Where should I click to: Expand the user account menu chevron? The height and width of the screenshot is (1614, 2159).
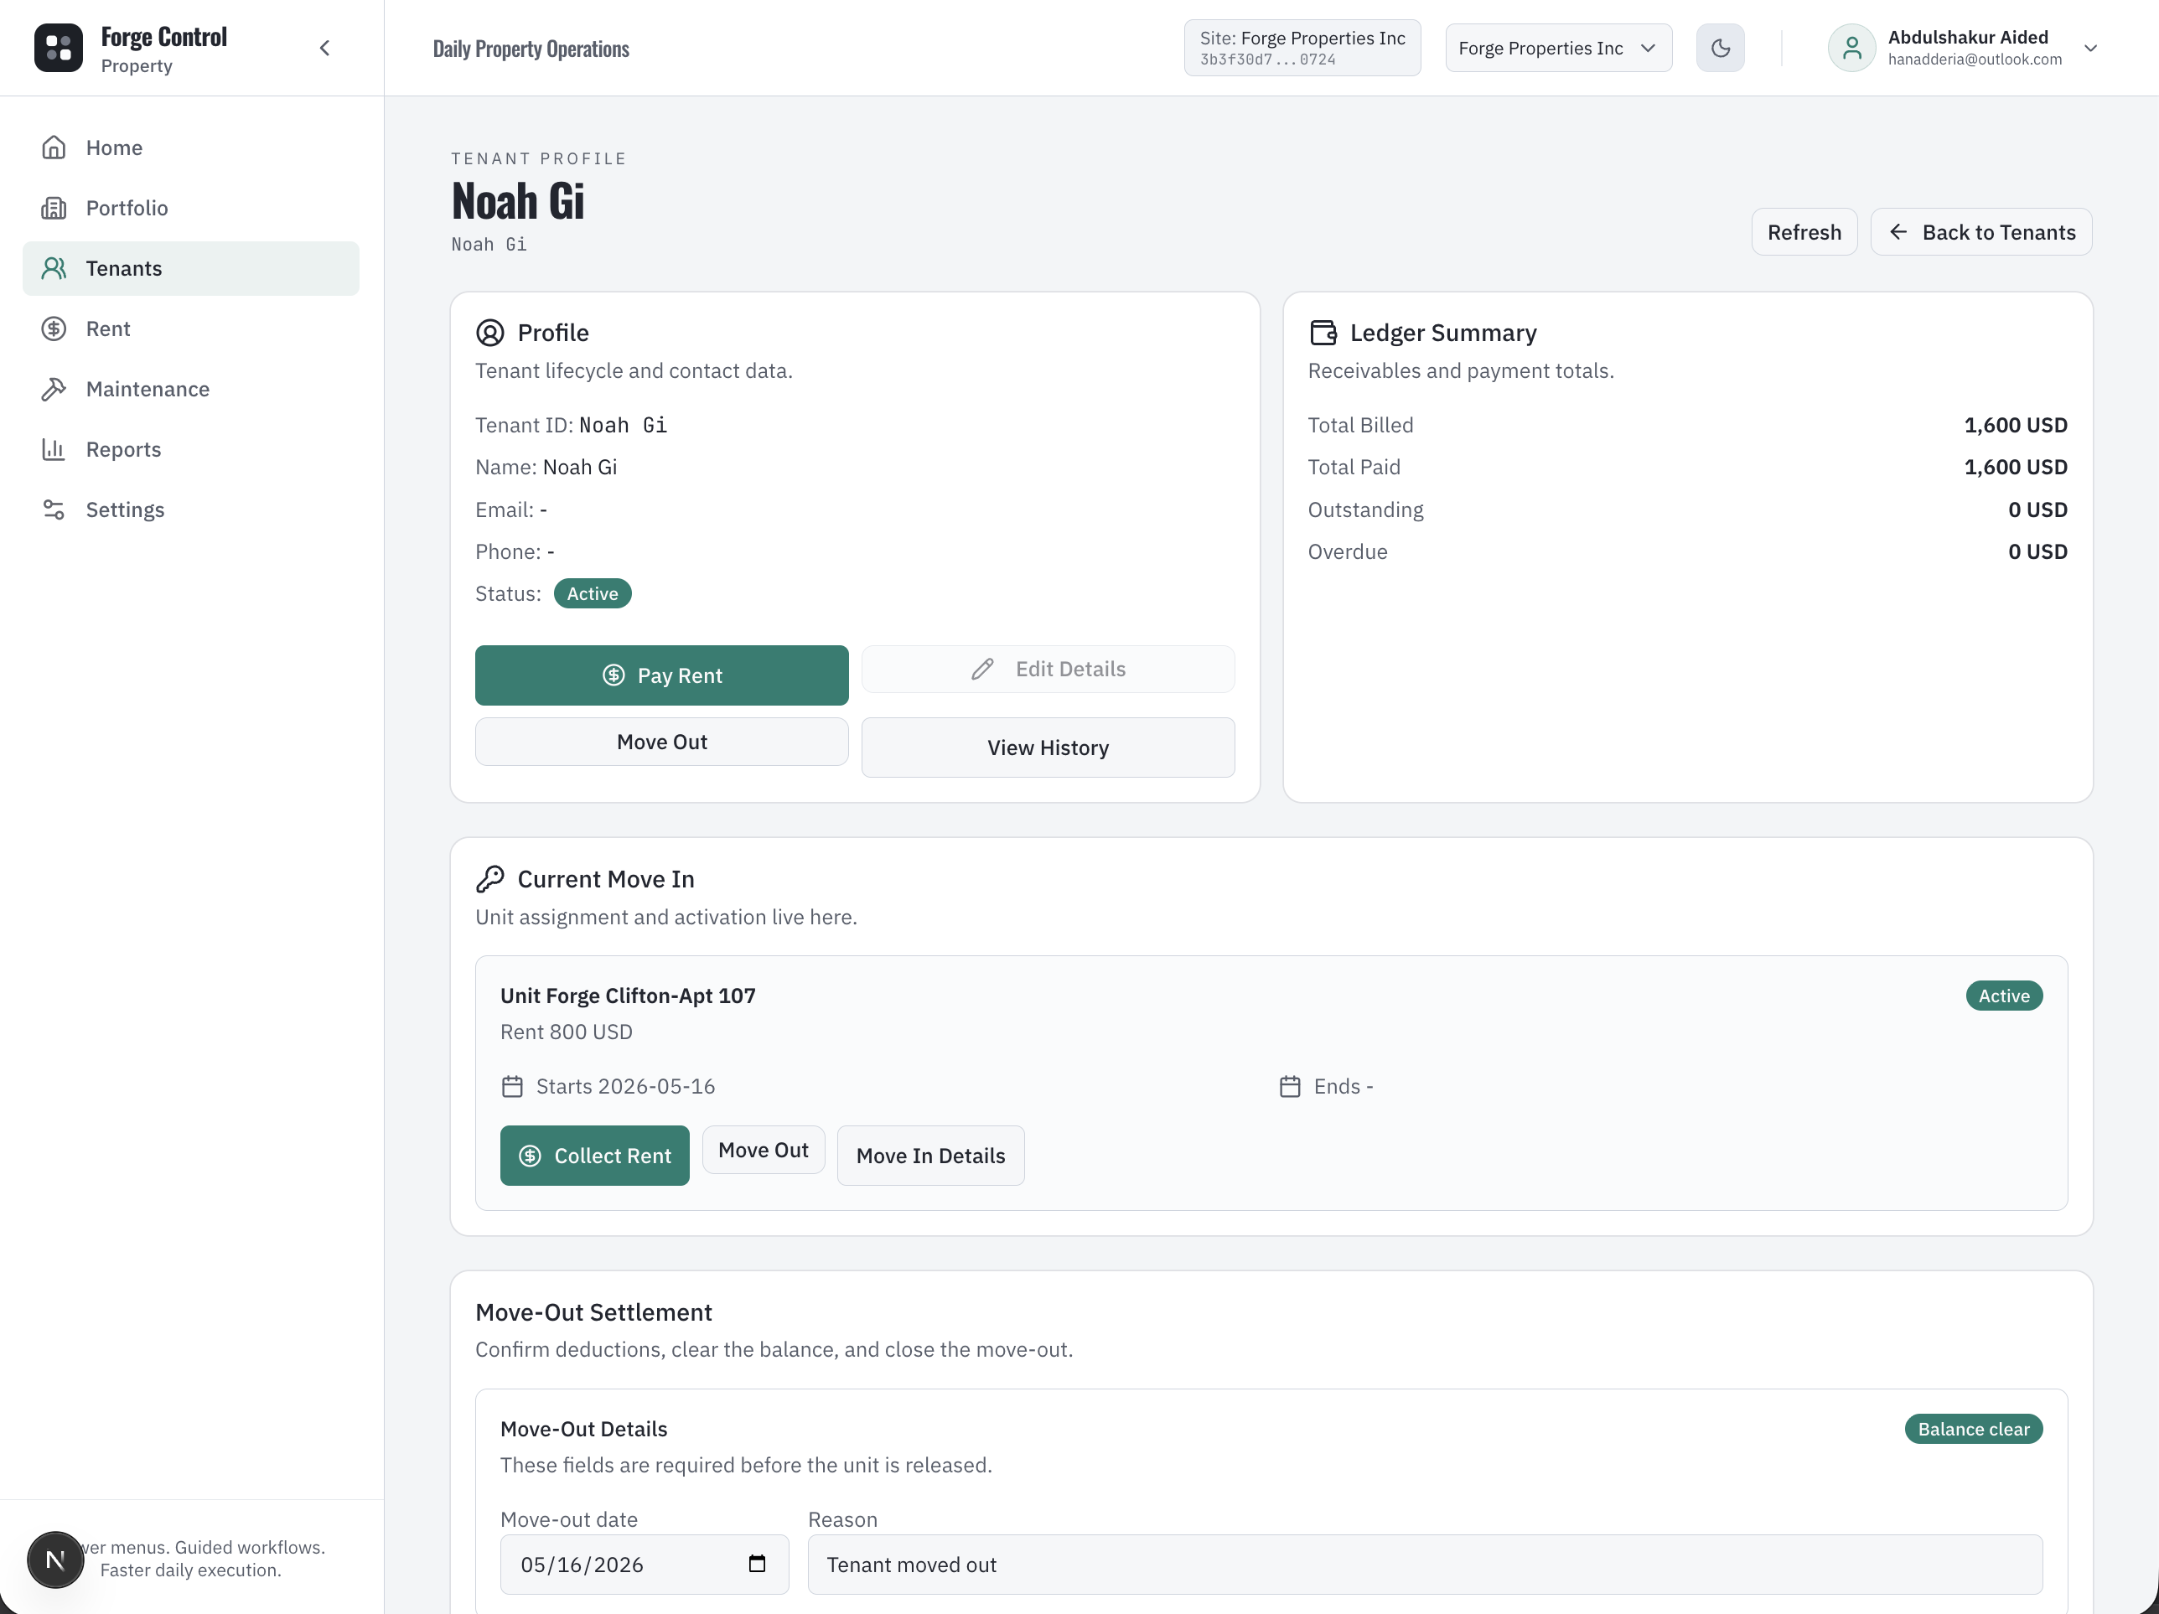click(x=2089, y=48)
